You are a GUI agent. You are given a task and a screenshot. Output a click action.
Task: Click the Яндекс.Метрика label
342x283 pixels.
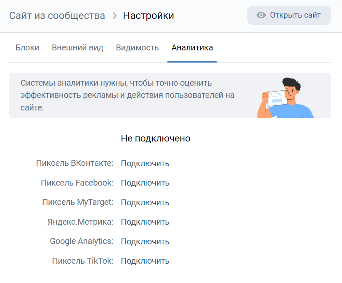(x=80, y=222)
